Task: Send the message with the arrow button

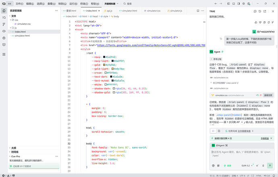Action: pos(270,166)
